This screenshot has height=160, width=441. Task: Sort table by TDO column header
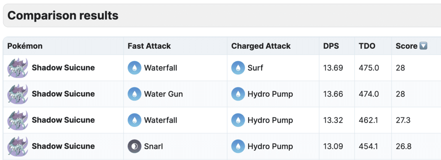coord(367,46)
